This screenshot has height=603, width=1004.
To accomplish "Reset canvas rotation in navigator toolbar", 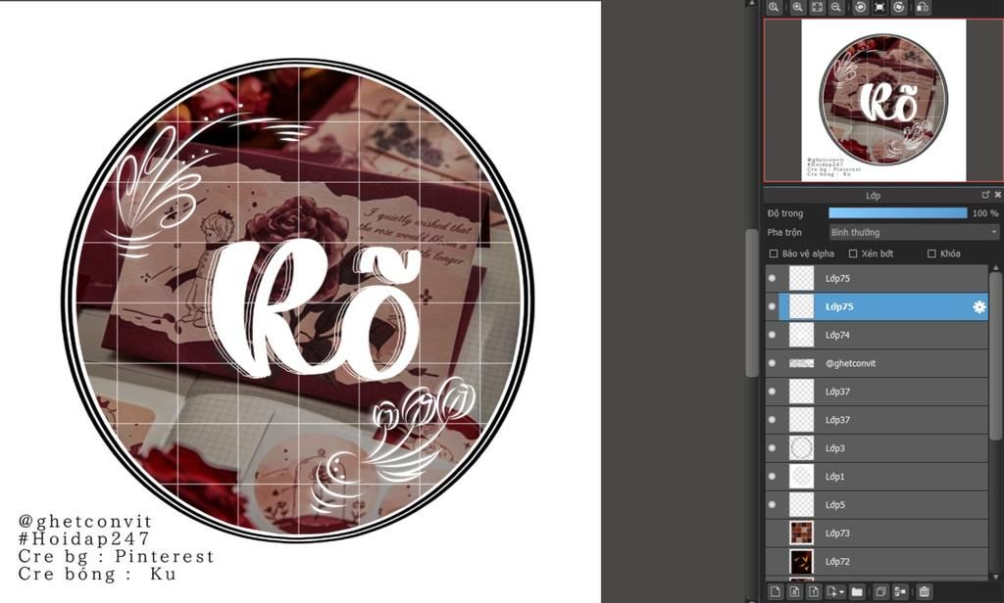I will pyautogui.click(x=879, y=7).
